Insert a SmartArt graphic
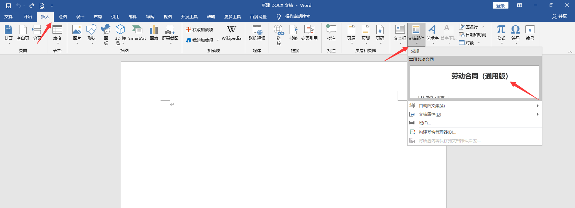Screen dimensions: 575x208 (x=137, y=33)
